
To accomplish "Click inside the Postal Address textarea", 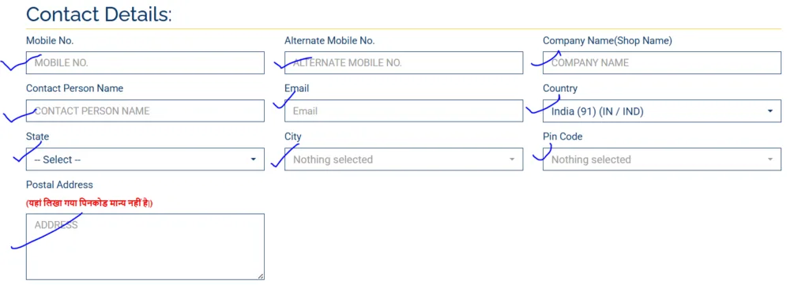I will pyautogui.click(x=145, y=247).
